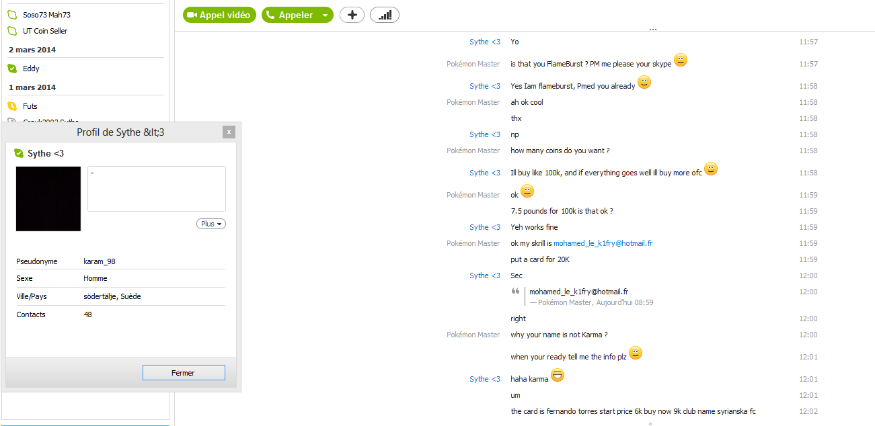Close the Profil de Sythe dialog
Image resolution: width=875 pixels, height=426 pixels.
point(229,132)
